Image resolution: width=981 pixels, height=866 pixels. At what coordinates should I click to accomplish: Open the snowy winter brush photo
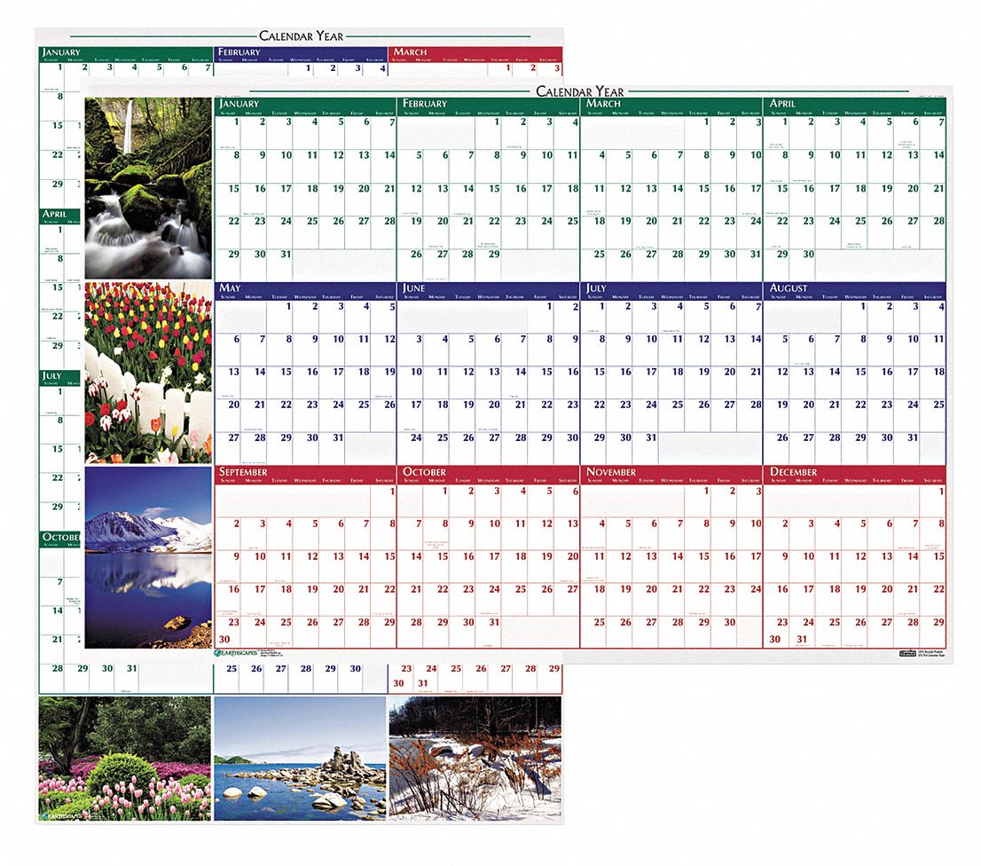475,759
